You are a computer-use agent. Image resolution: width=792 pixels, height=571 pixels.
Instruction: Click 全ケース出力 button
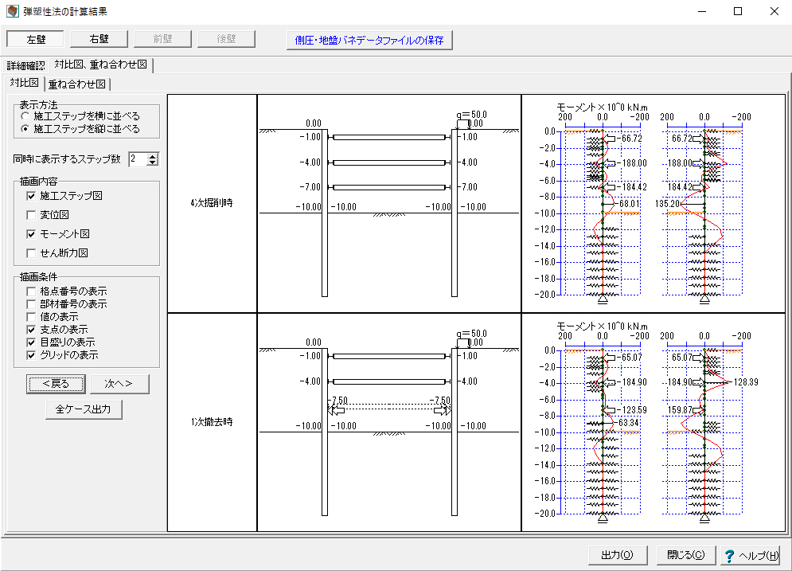(84, 409)
